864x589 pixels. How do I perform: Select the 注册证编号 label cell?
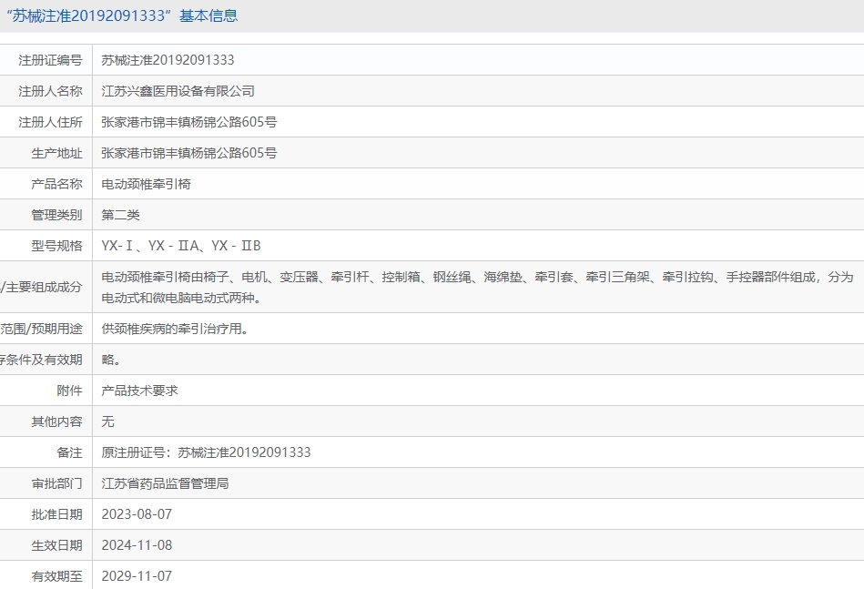[50, 60]
